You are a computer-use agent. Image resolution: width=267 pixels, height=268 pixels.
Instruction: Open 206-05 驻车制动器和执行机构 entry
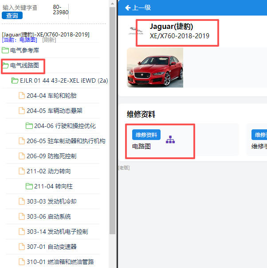[66, 141]
